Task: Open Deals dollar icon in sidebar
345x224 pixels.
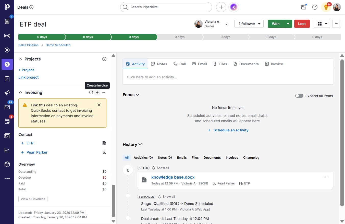Action: click(7, 64)
